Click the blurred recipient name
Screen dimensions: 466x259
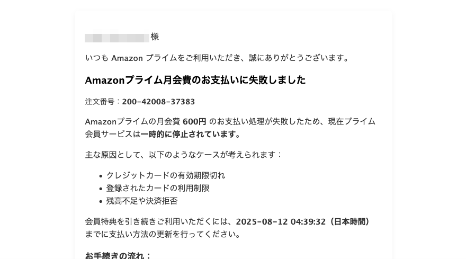tap(117, 38)
